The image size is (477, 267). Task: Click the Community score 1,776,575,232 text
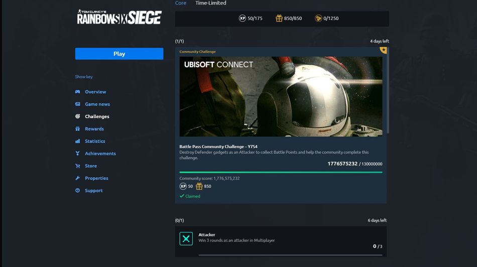(x=209, y=179)
